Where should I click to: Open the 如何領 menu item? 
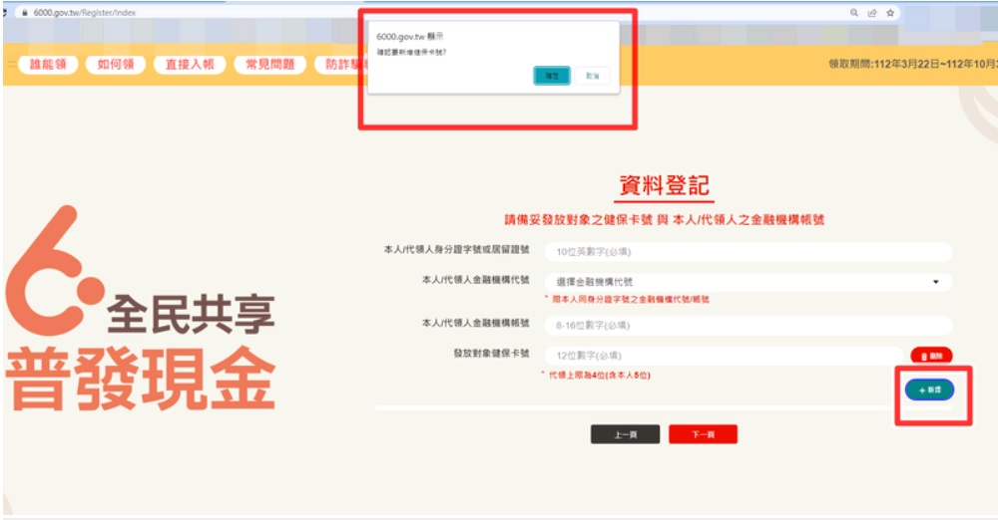coord(116,64)
